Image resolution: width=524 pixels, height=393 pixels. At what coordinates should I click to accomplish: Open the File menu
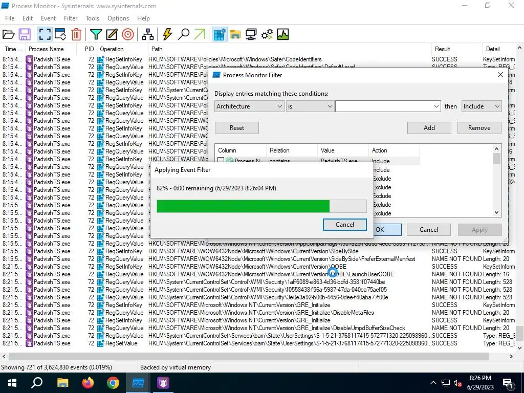[x=10, y=18]
